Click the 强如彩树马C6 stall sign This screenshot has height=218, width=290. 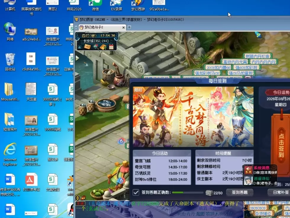207,73
